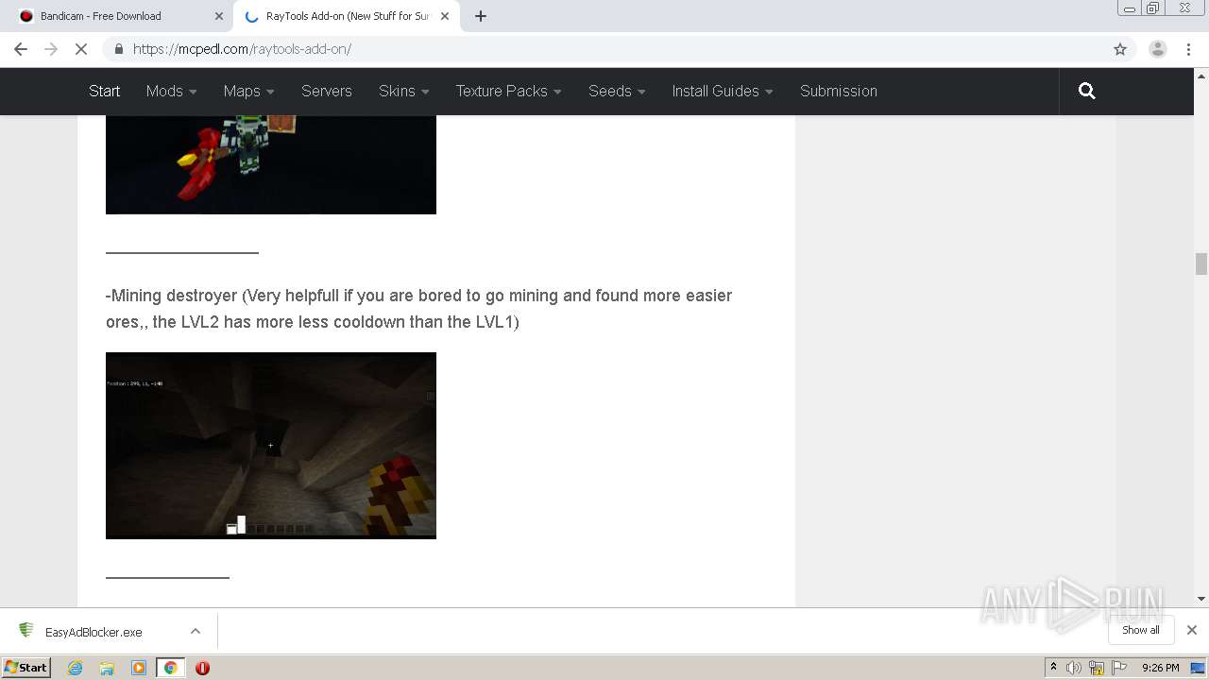Open media player taskbar icon
This screenshot has height=680, width=1209.
139,668
